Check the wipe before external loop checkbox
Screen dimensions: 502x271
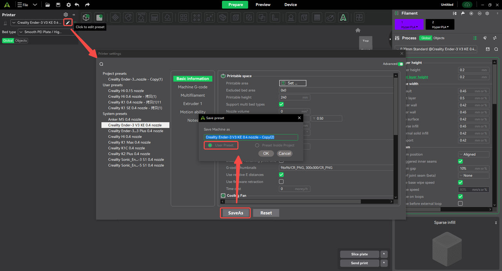[x=460, y=204]
